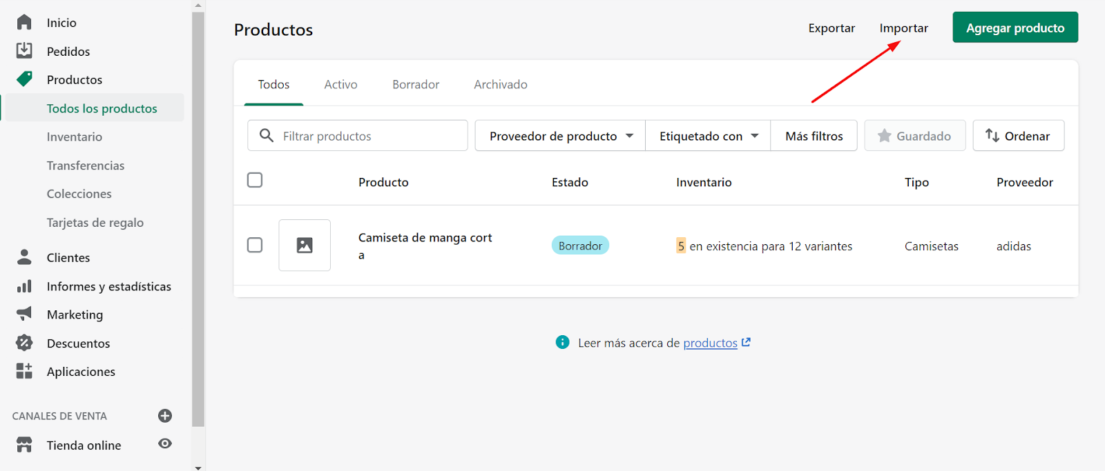Open Colecciones in sidebar
The height and width of the screenshot is (471, 1105).
coord(79,194)
